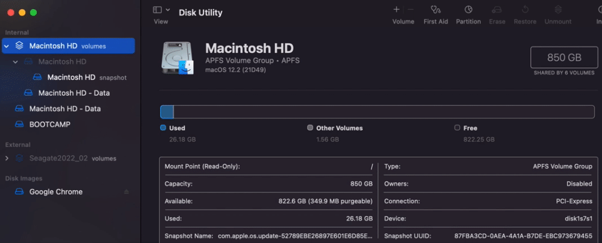Image resolution: width=602 pixels, height=243 pixels.
Task: Click the blue Used storage bar segment
Action: (x=167, y=112)
